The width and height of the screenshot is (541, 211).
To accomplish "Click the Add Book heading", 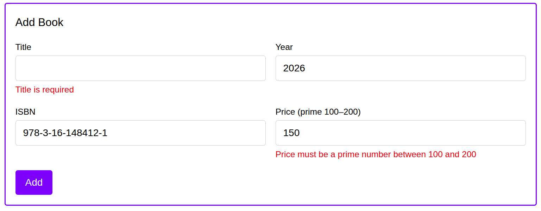I will point(39,23).
